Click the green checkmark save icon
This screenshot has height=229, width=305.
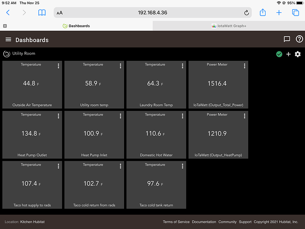[279, 54]
